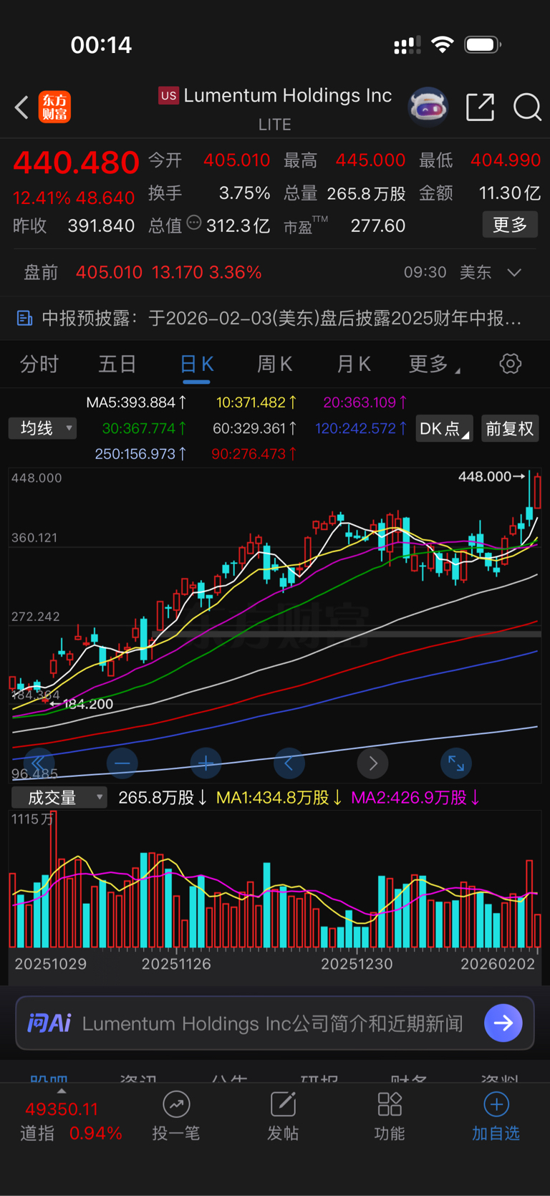The image size is (550, 1196).
Task: Open the DK点 options dropdown
Action: tap(444, 428)
